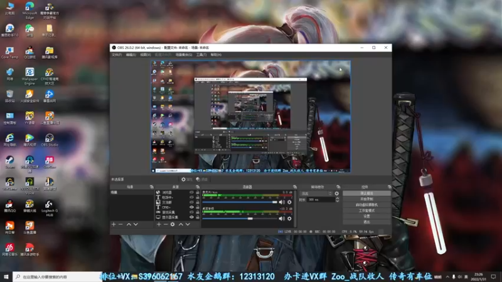Move source up in the sources list
502x282 pixels.
coord(181,224)
